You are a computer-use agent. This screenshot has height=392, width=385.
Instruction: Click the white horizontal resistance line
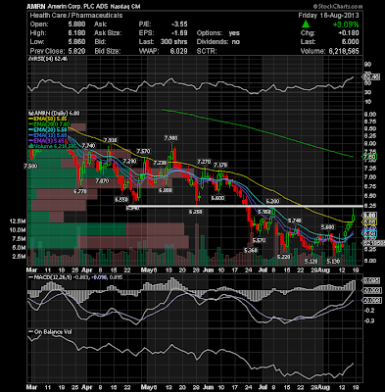tap(245, 206)
